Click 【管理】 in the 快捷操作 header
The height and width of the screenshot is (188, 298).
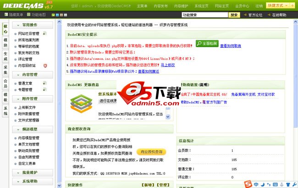162,185
